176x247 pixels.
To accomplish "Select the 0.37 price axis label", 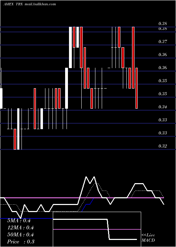I will coord(163,42).
